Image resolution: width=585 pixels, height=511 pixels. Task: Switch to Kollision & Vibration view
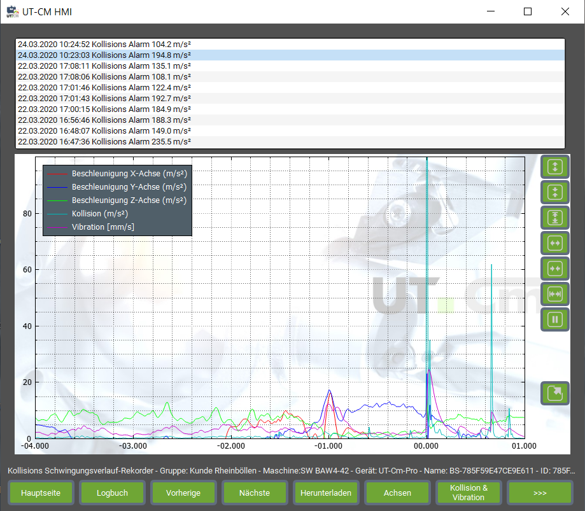click(468, 493)
